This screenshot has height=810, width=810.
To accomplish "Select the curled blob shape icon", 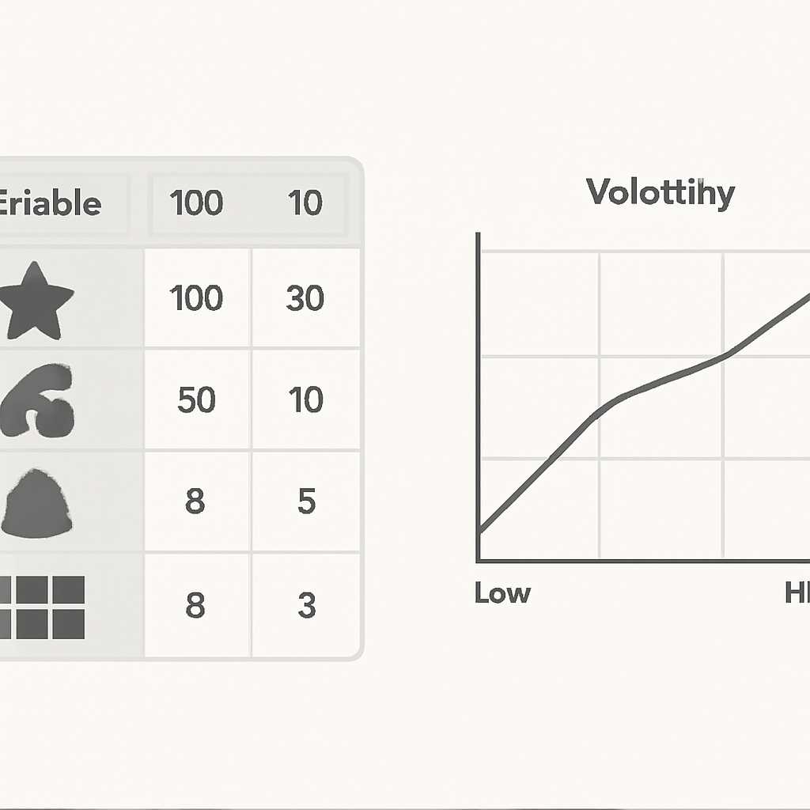I will [x=36, y=400].
